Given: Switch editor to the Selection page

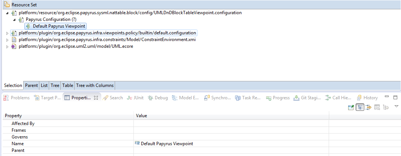Looking at the screenshot, I should (x=13, y=85).
